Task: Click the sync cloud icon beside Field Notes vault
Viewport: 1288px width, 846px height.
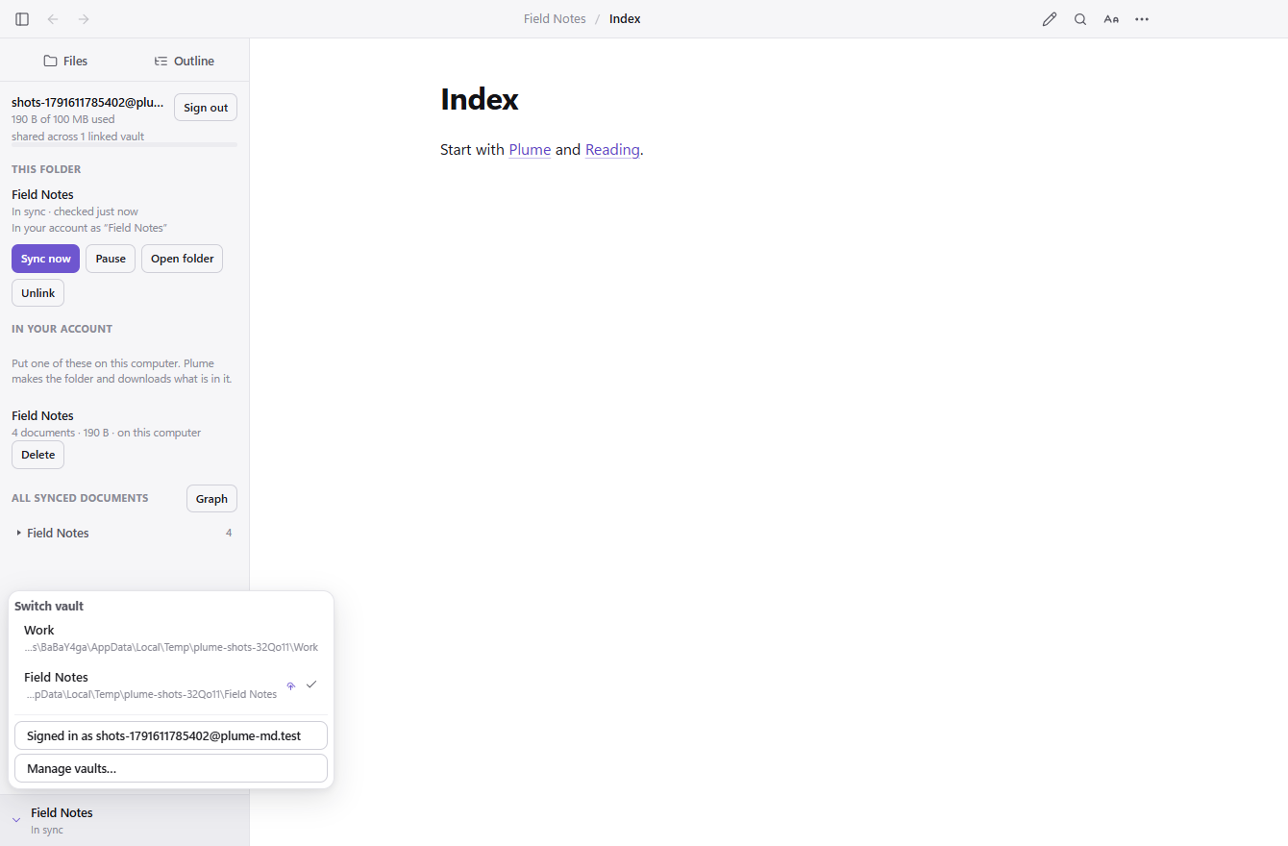Action: (x=291, y=685)
